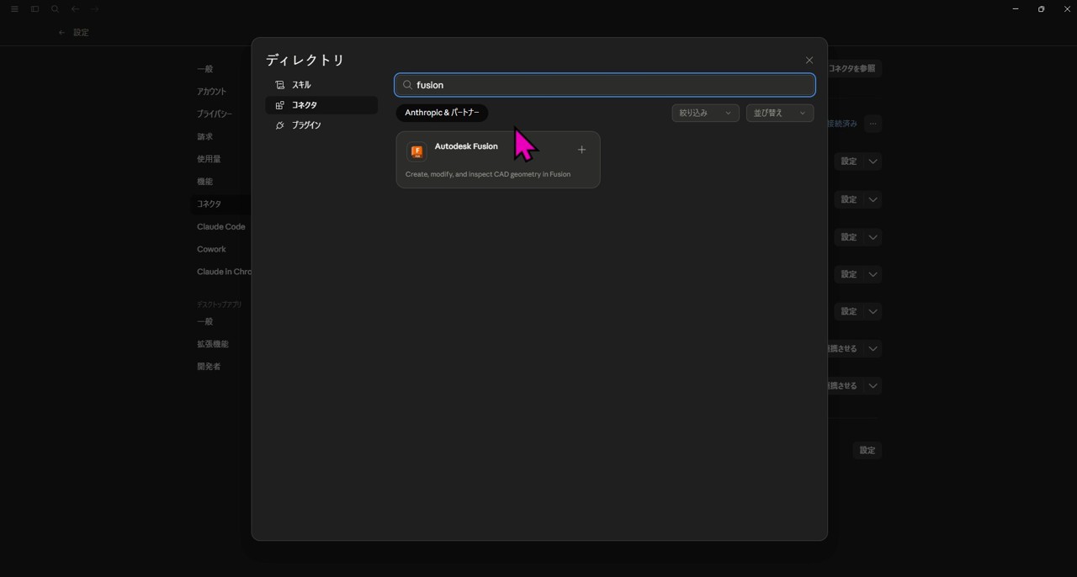Click the Autodesk Fusion connector logo
This screenshot has width=1077, height=577.
pyautogui.click(x=416, y=151)
